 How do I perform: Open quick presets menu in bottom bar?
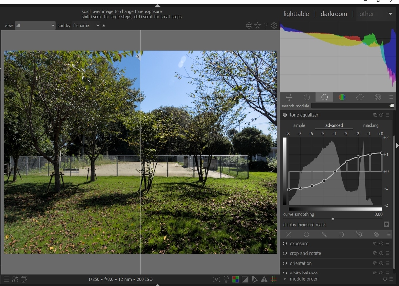tap(7, 279)
